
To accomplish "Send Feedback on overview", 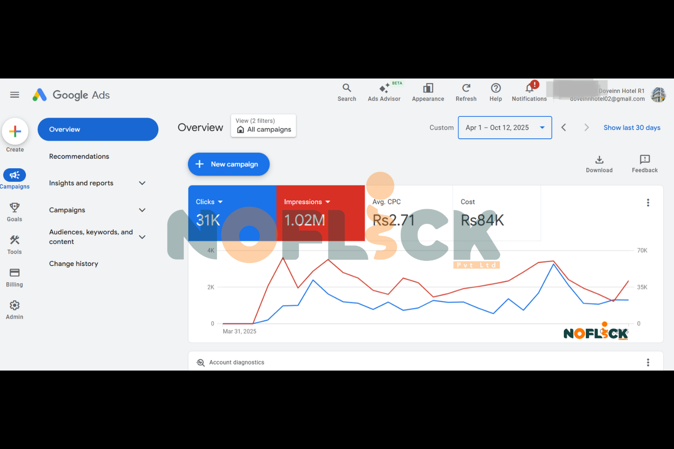I will click(645, 164).
